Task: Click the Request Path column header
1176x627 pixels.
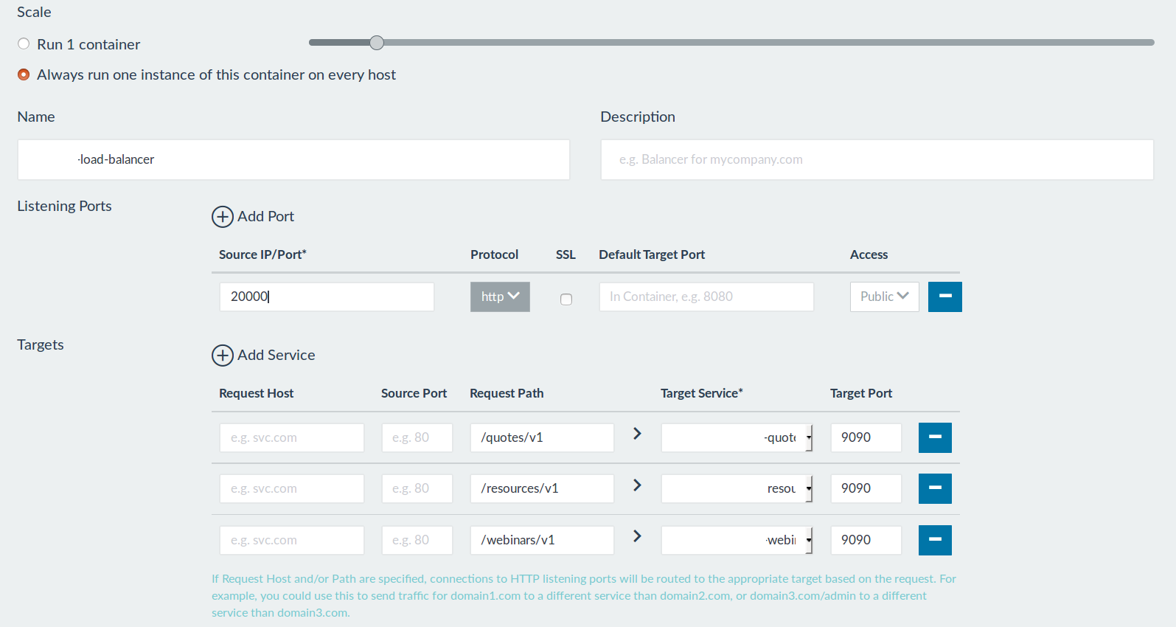Action: point(507,393)
